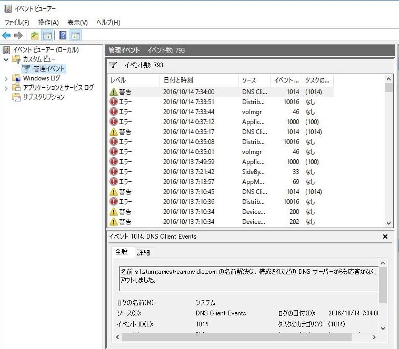
Task: Expand アプリケーションとサービス ログ tree node
Action: coord(6,88)
